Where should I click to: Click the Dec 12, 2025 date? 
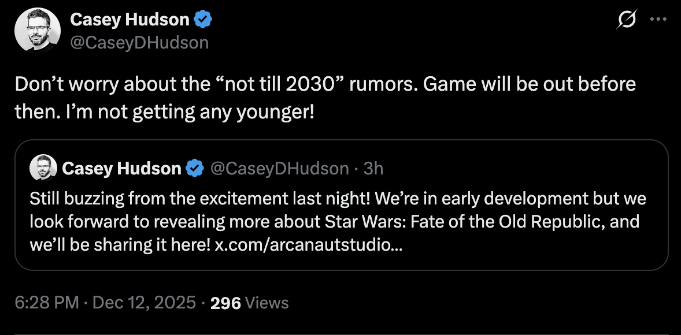(143, 303)
